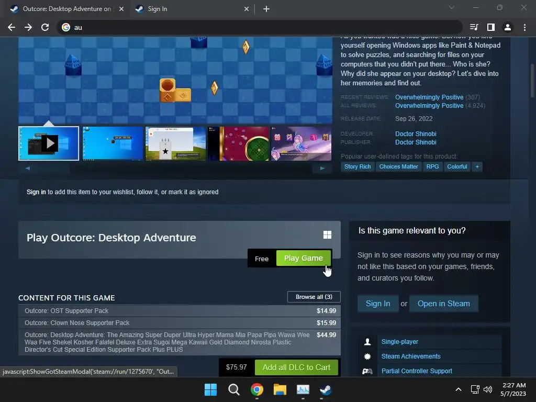The width and height of the screenshot is (536, 402).
Task: Close the Sign In tab
Action: point(247,9)
